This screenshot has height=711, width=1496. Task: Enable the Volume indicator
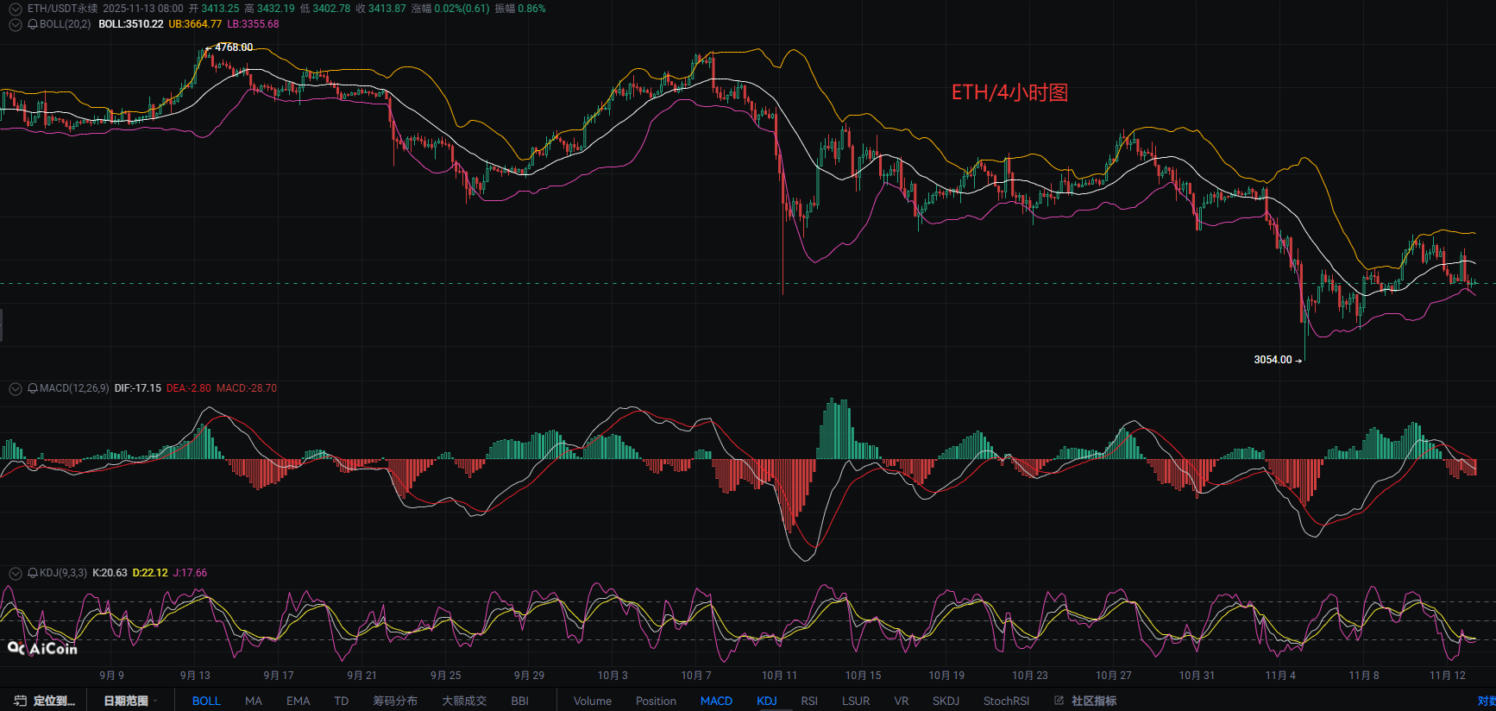coord(593,701)
